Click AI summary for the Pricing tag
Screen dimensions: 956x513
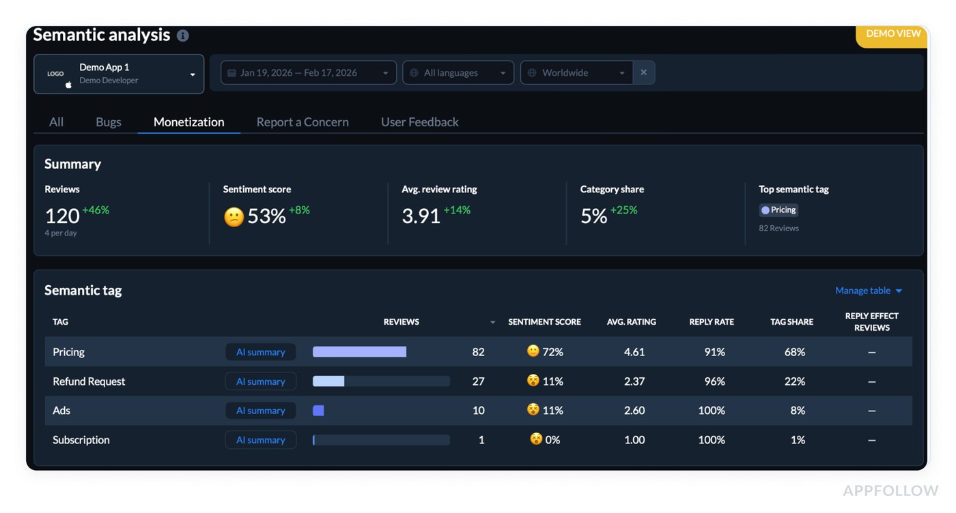click(260, 351)
